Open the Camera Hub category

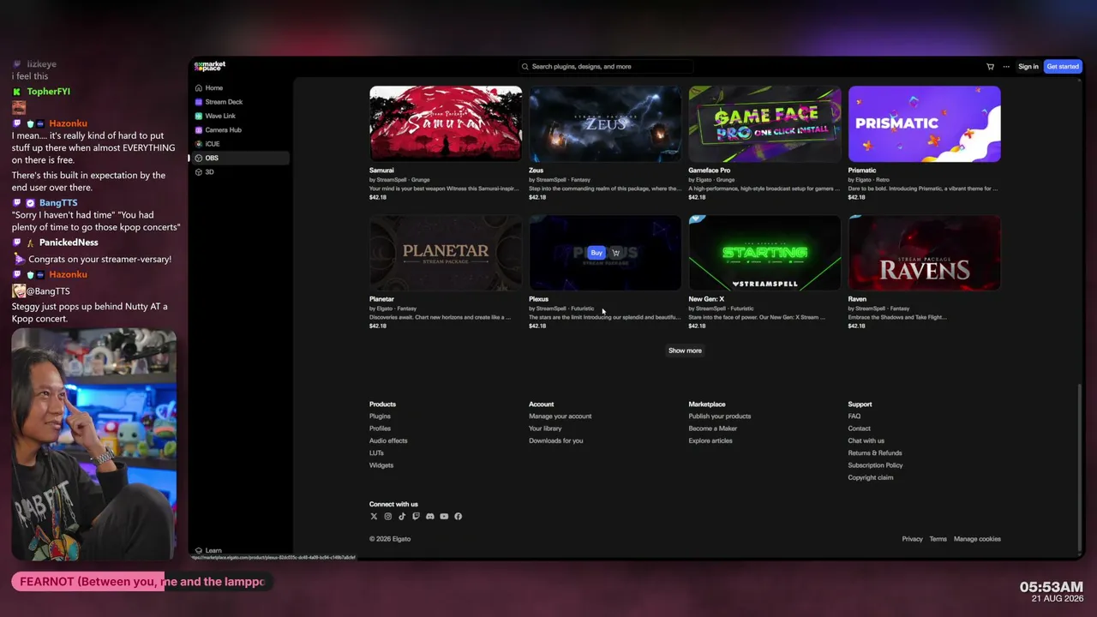click(224, 130)
